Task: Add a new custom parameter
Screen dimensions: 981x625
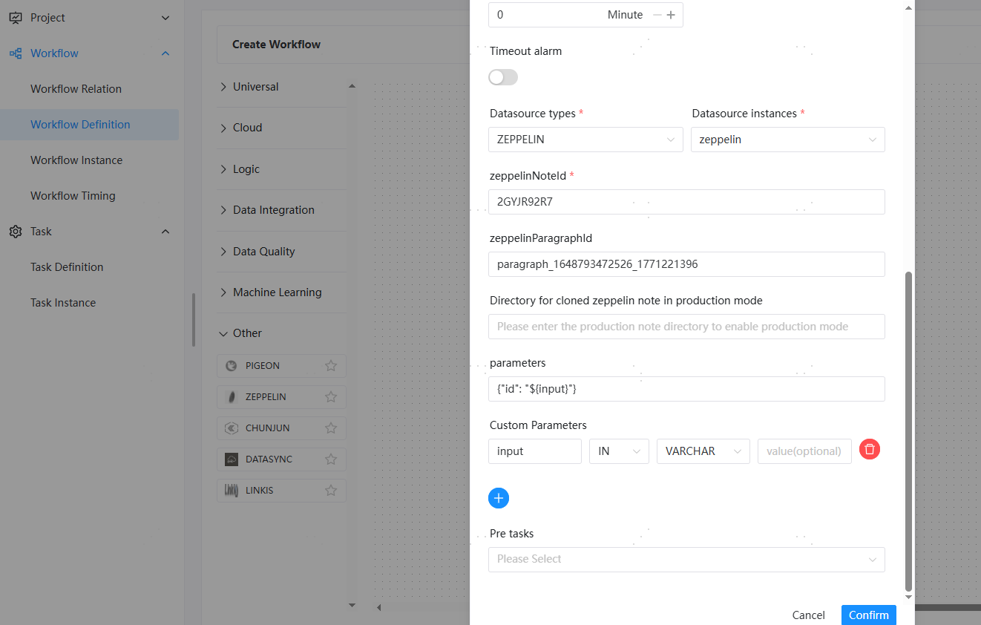Action: click(x=499, y=498)
